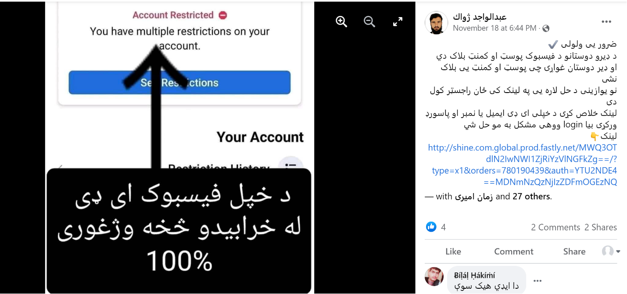The height and width of the screenshot is (294, 627).
Task: Open the November 18 post timestamp
Action: pos(494,28)
